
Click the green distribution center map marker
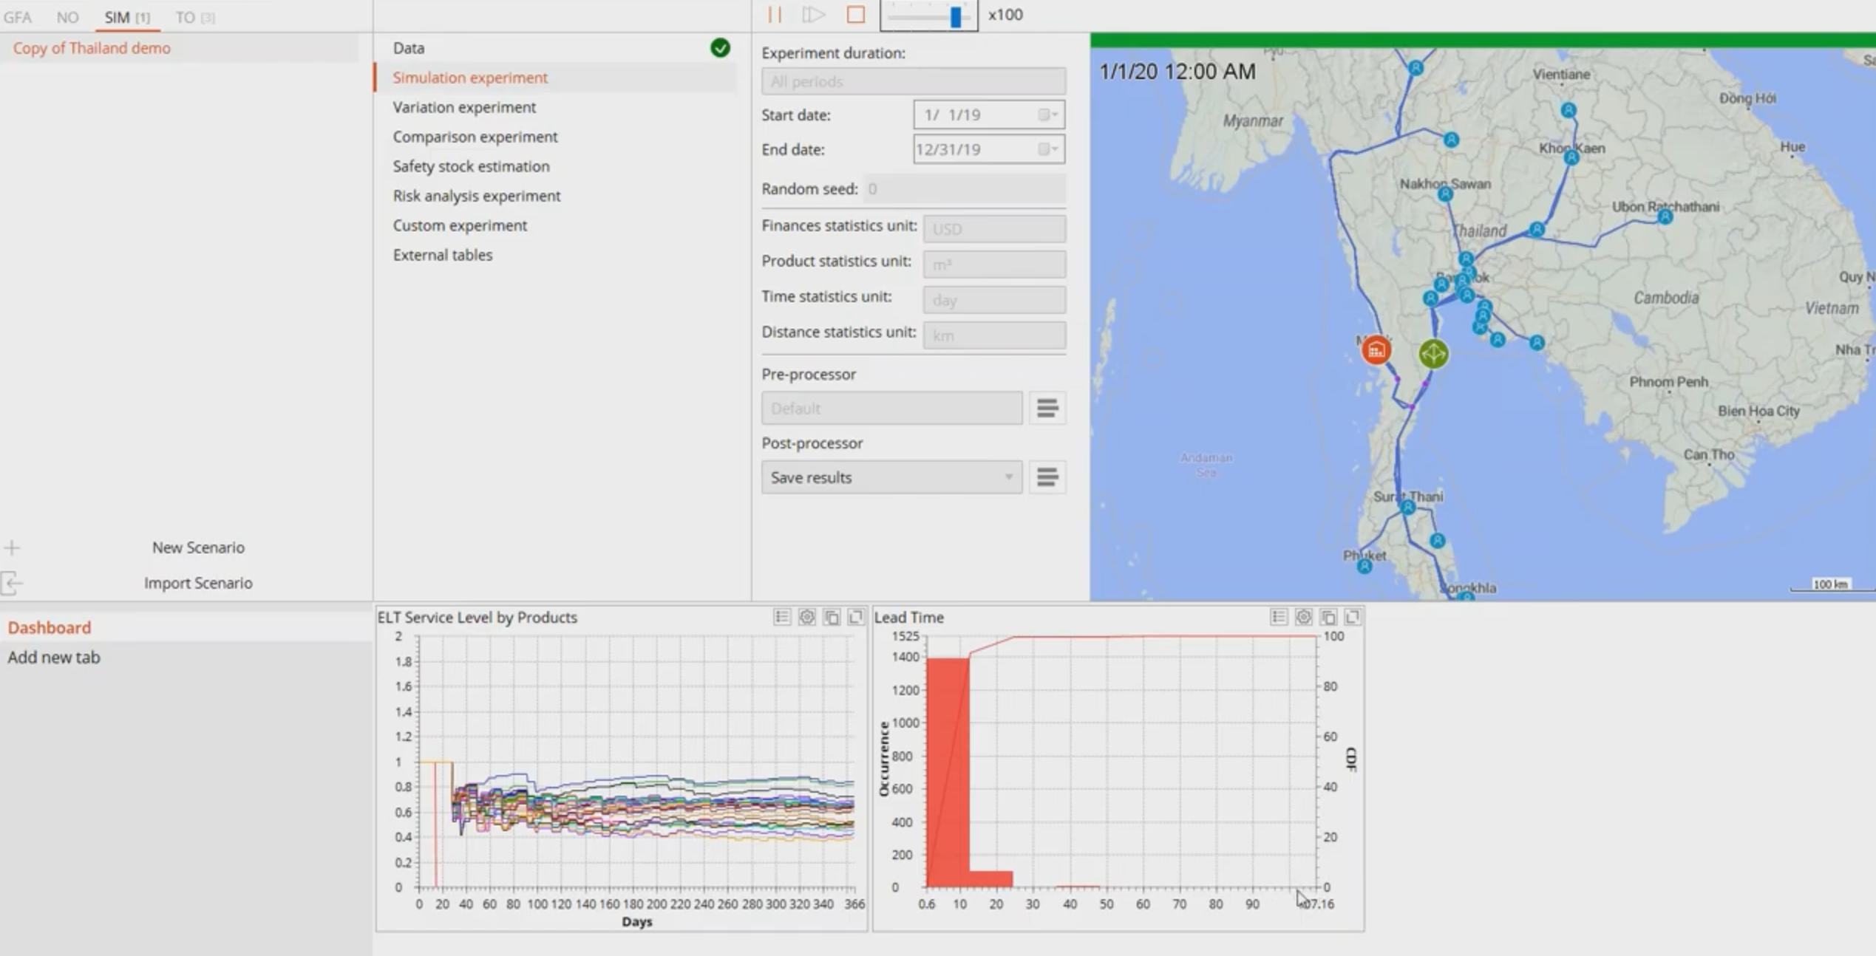point(1433,354)
